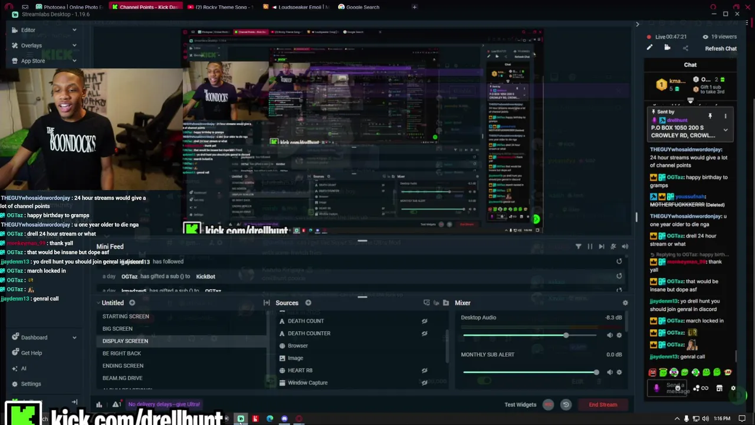Click the red REC record button
Screen dimensions: 755x425
click(x=548, y=405)
